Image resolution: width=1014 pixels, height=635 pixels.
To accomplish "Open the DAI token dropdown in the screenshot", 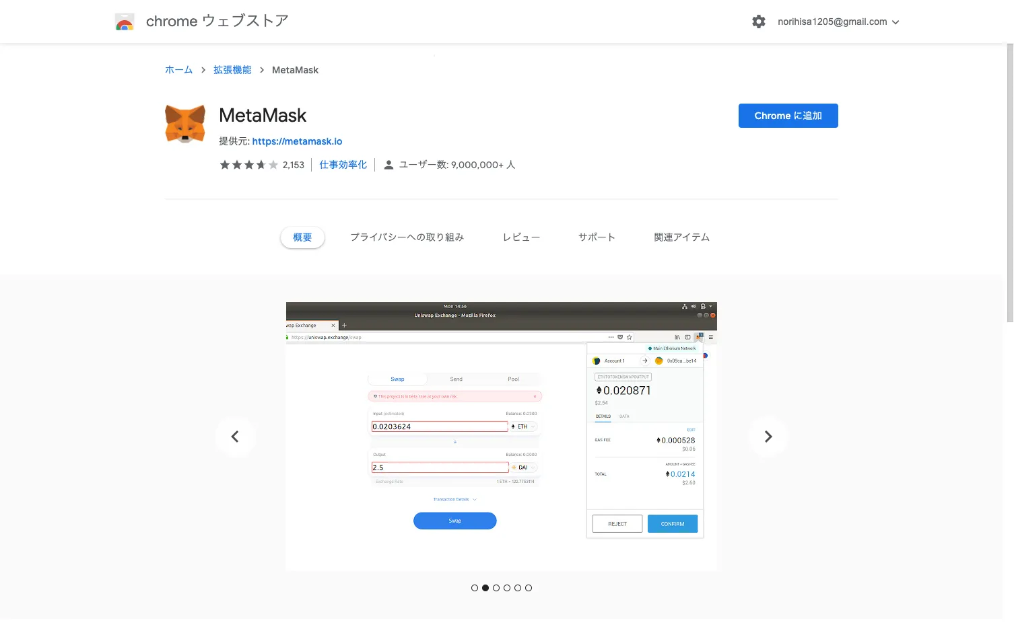I will (524, 467).
